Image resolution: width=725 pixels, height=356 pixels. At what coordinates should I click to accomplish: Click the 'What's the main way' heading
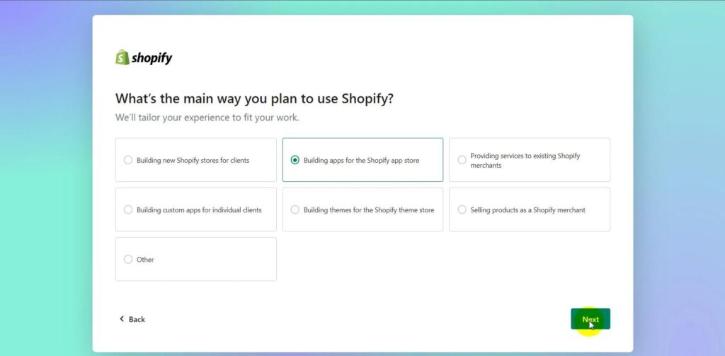[x=254, y=98]
